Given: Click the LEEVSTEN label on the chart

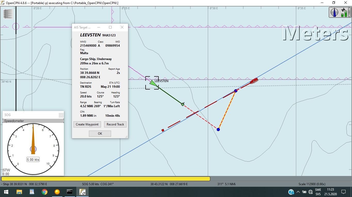Looking at the screenshot, I should click(162, 81).
